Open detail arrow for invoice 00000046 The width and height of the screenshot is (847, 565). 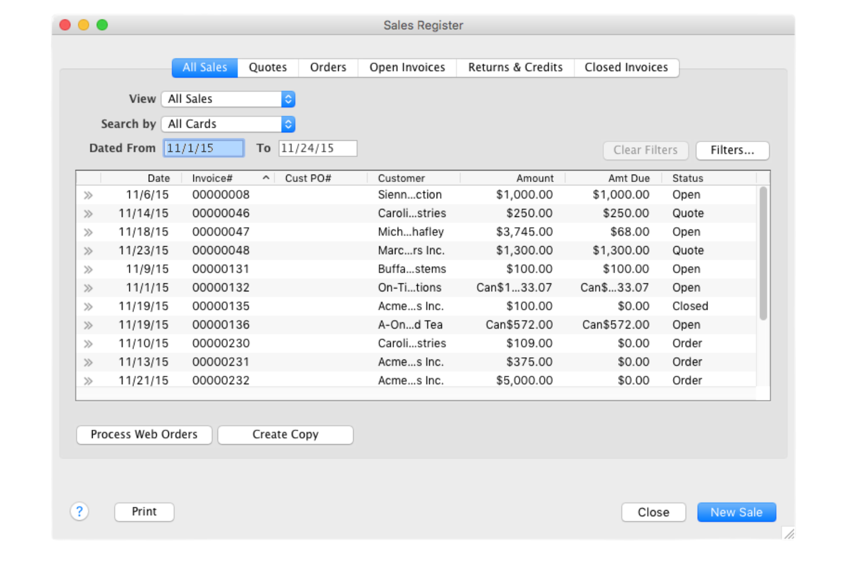click(x=88, y=214)
